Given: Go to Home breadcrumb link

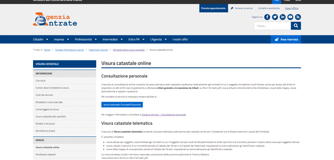Looking at the screenshot, I should point(47,50).
